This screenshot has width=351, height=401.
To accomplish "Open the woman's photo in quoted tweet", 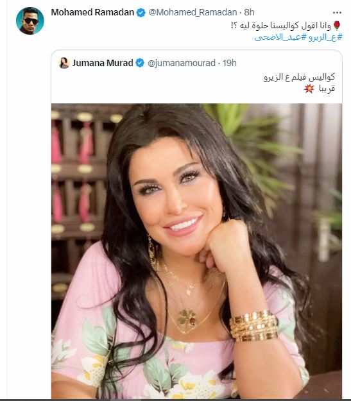I will [x=196, y=251].
